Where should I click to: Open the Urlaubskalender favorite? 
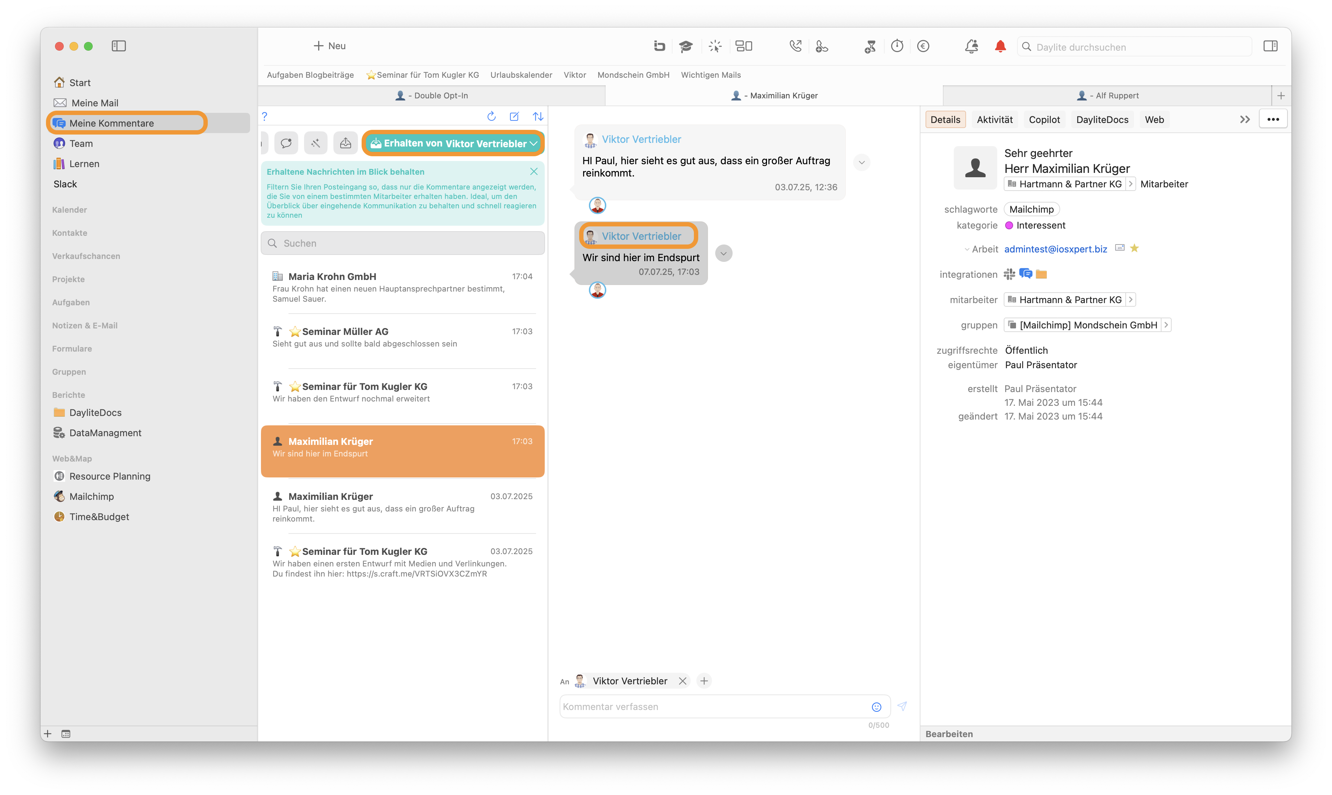tap(521, 75)
